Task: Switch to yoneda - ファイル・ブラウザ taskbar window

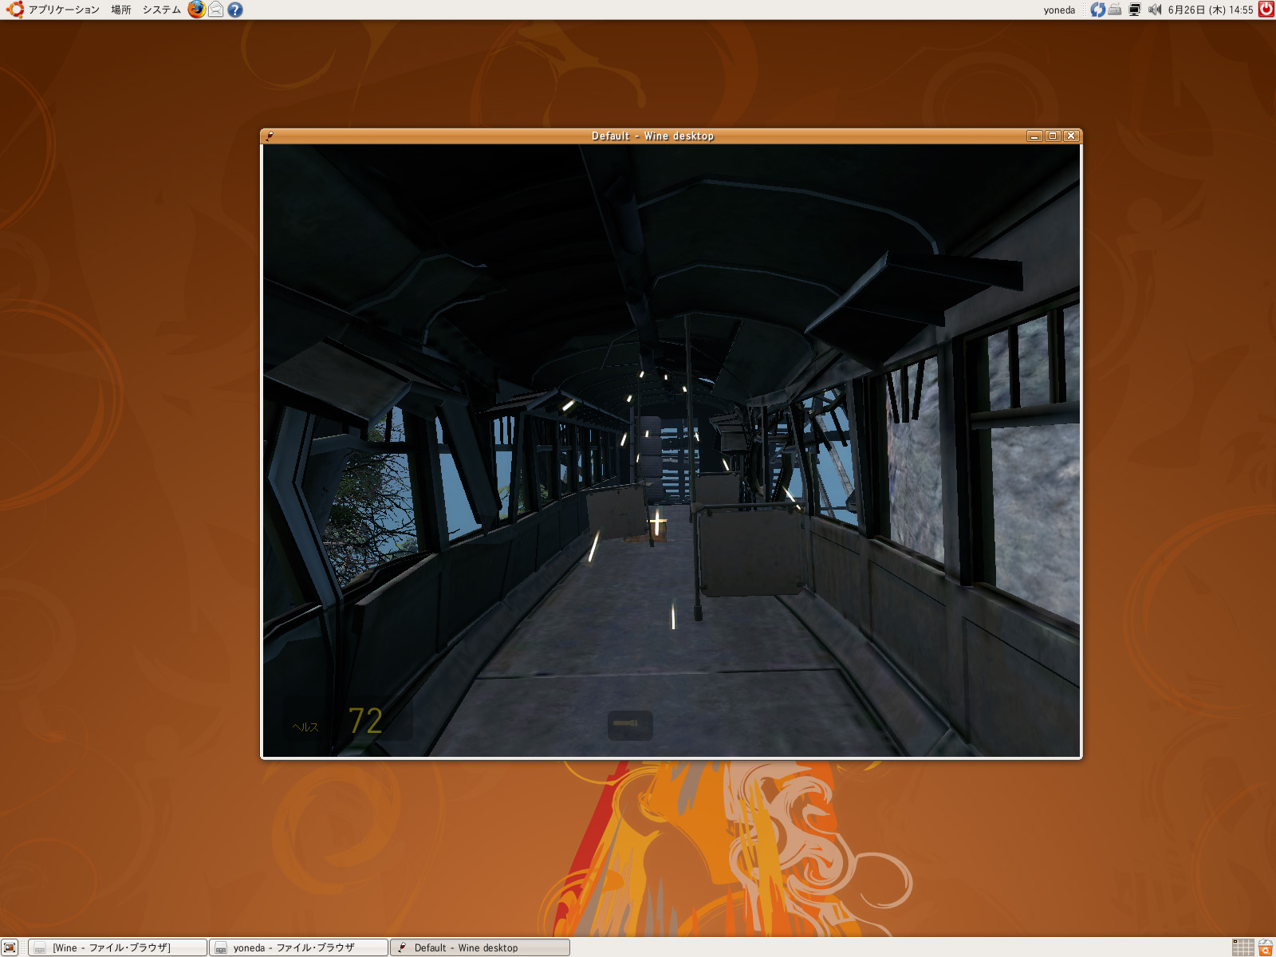Action: coord(298,947)
